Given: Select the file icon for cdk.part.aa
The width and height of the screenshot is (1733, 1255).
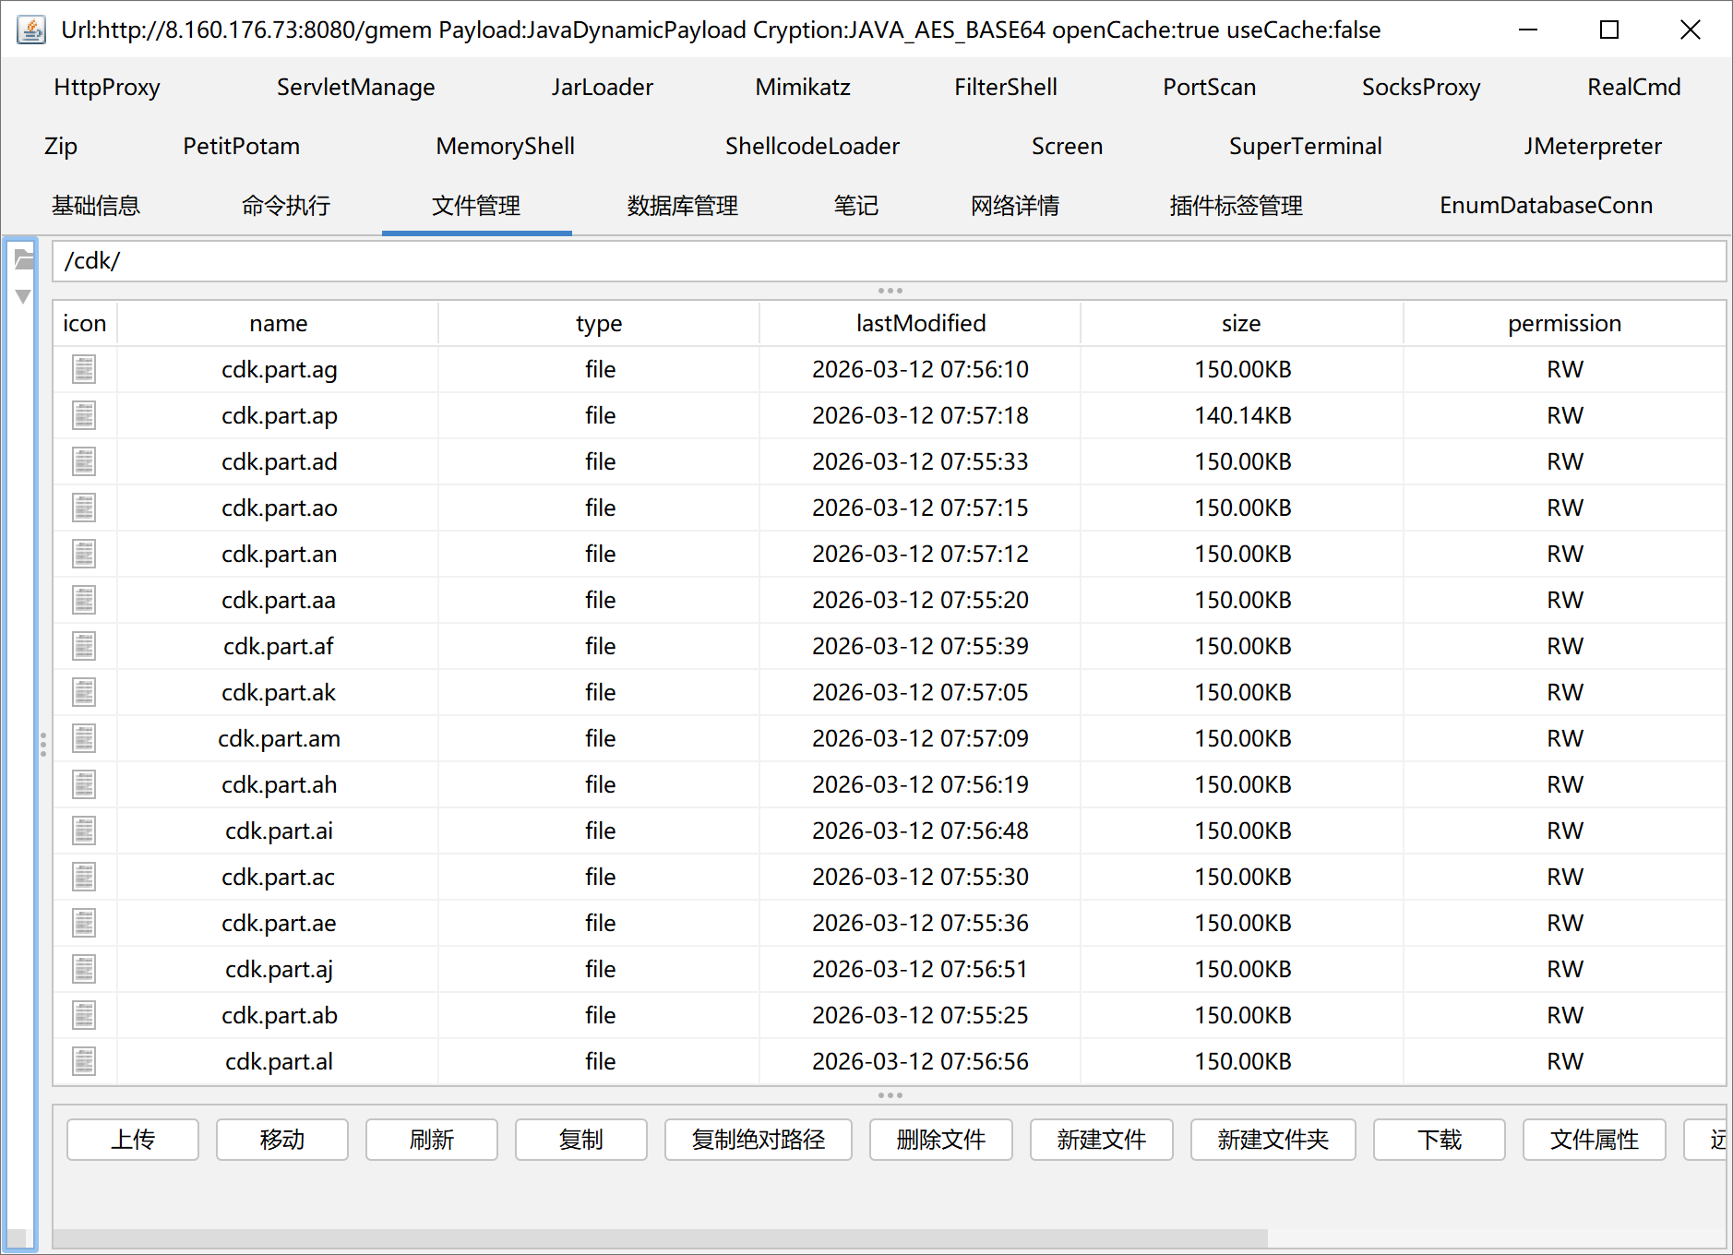Looking at the screenshot, I should pyautogui.click(x=84, y=601).
